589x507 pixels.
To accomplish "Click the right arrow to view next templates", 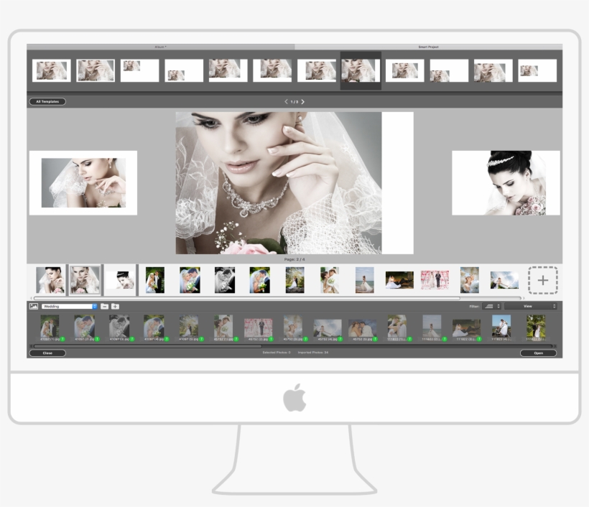I will (x=303, y=101).
